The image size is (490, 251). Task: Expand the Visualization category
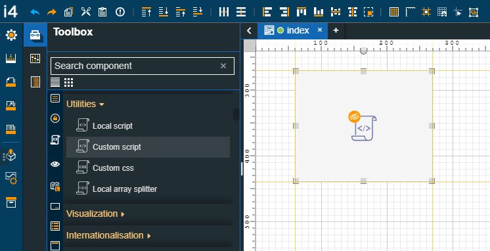tap(95, 214)
